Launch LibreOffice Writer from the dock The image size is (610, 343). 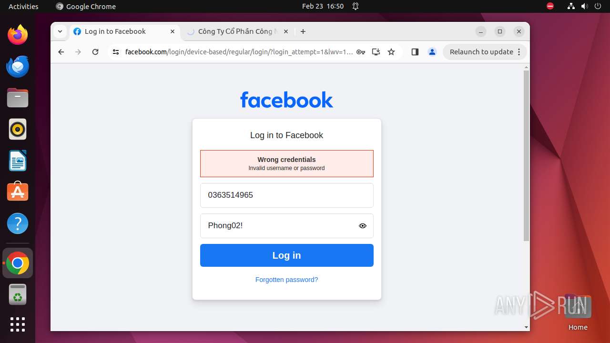pyautogui.click(x=18, y=161)
